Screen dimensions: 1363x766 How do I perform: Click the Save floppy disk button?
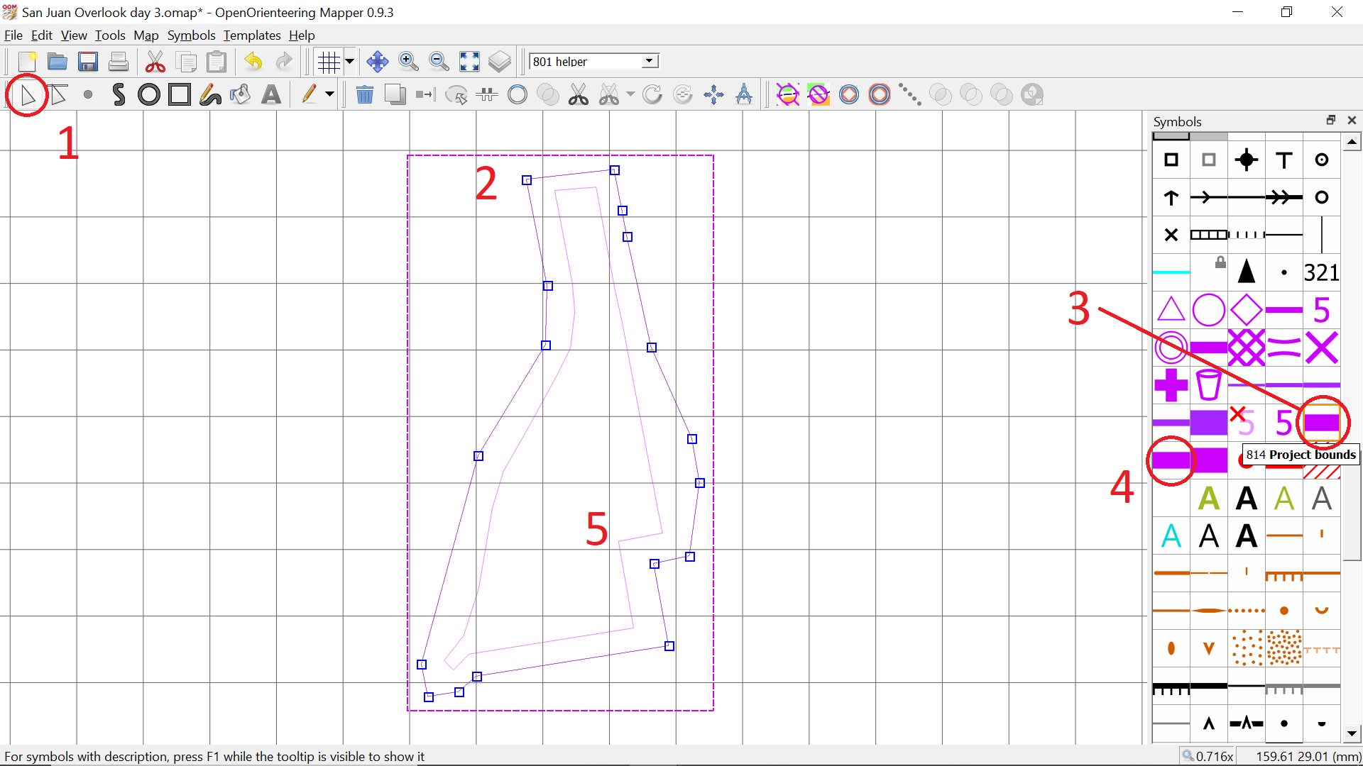[88, 62]
